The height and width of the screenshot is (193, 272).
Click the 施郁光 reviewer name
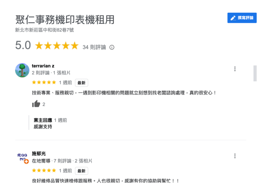coord(39,153)
